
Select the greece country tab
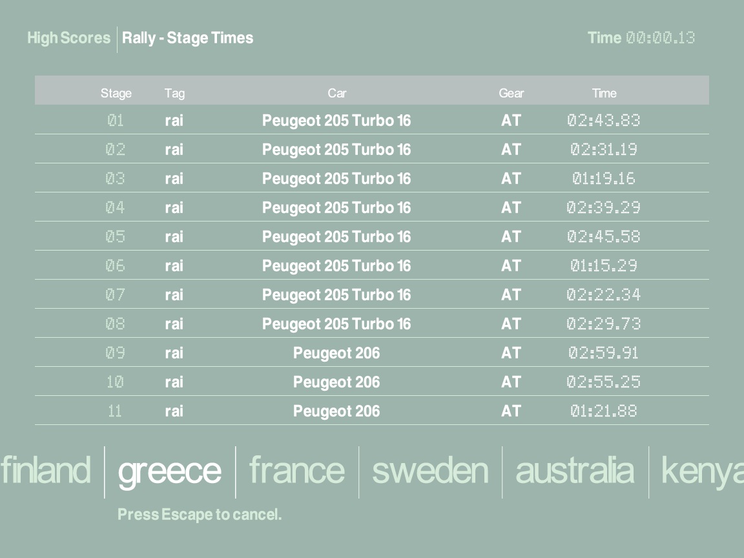point(169,471)
